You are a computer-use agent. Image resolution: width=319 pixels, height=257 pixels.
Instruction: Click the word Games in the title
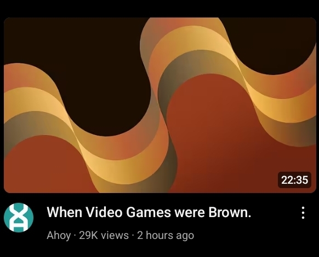(x=149, y=212)
